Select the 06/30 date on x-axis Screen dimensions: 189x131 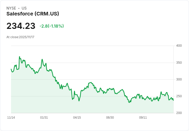pyautogui.click(x=110, y=118)
